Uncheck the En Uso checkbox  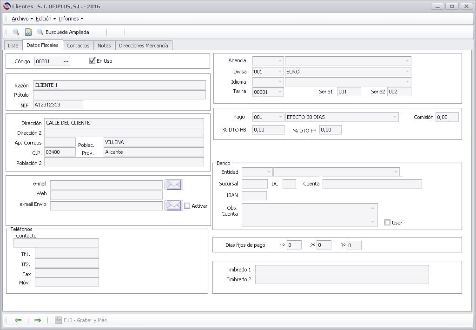93,61
